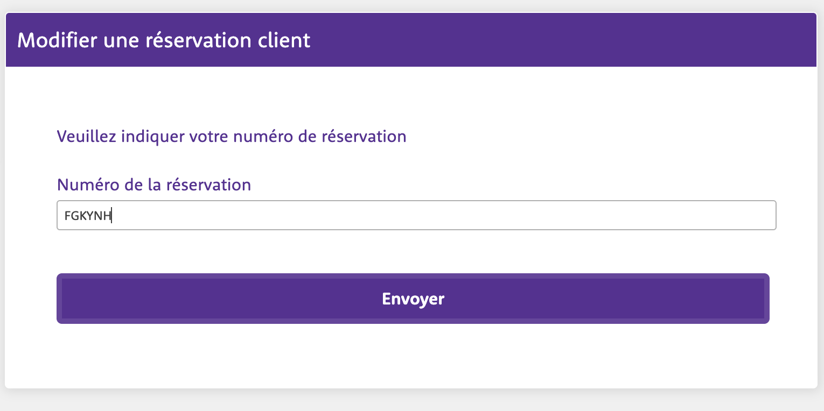
Task: Click the gray page background below the card
Action: (413, 401)
